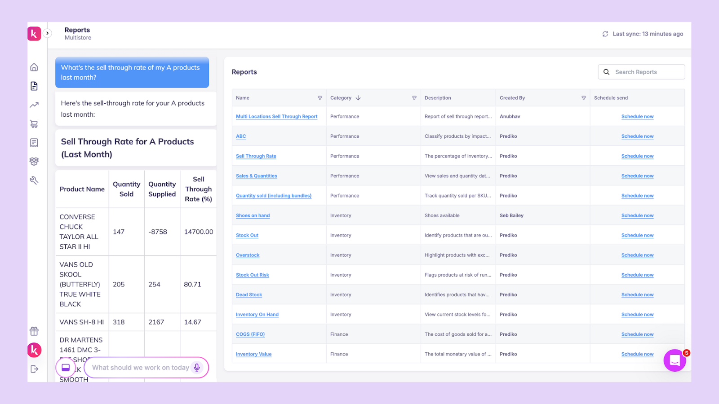Open the Prediko logo home icon
Image resolution: width=719 pixels, height=404 pixels.
[x=34, y=34]
